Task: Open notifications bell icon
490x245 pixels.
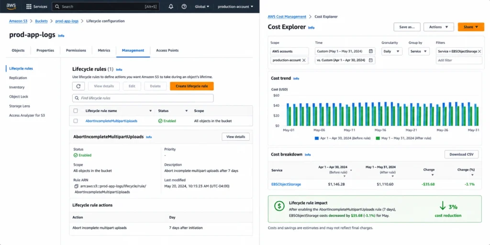Action: point(171,7)
